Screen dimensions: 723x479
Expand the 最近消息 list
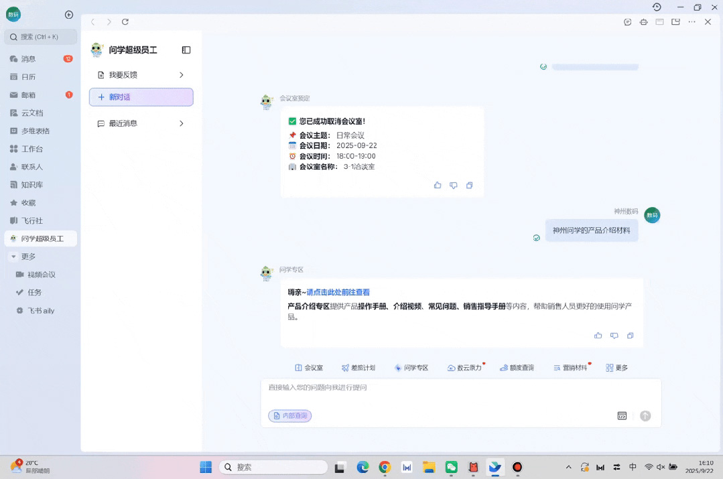[x=181, y=124]
